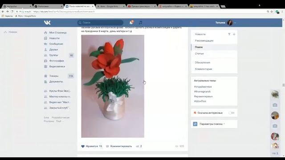This screenshot has height=160, width=285.
Task: Click the Параметры поиска settings icon
Action: pyautogui.click(x=195, y=124)
